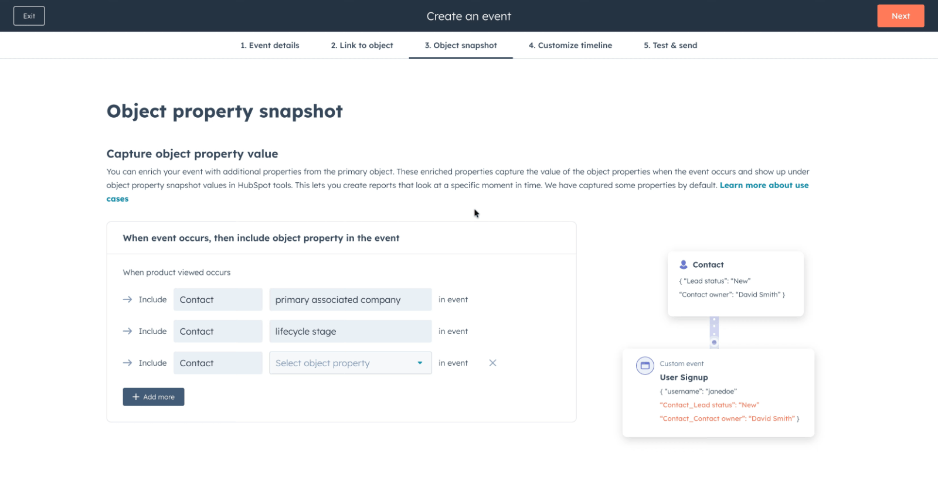Click the primary associated company property field
This screenshot has height=484, width=938.
(x=351, y=299)
